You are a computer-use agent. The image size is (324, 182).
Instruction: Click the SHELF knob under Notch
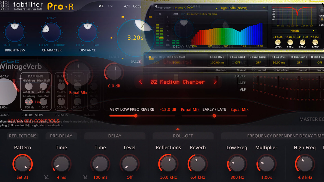303,42
